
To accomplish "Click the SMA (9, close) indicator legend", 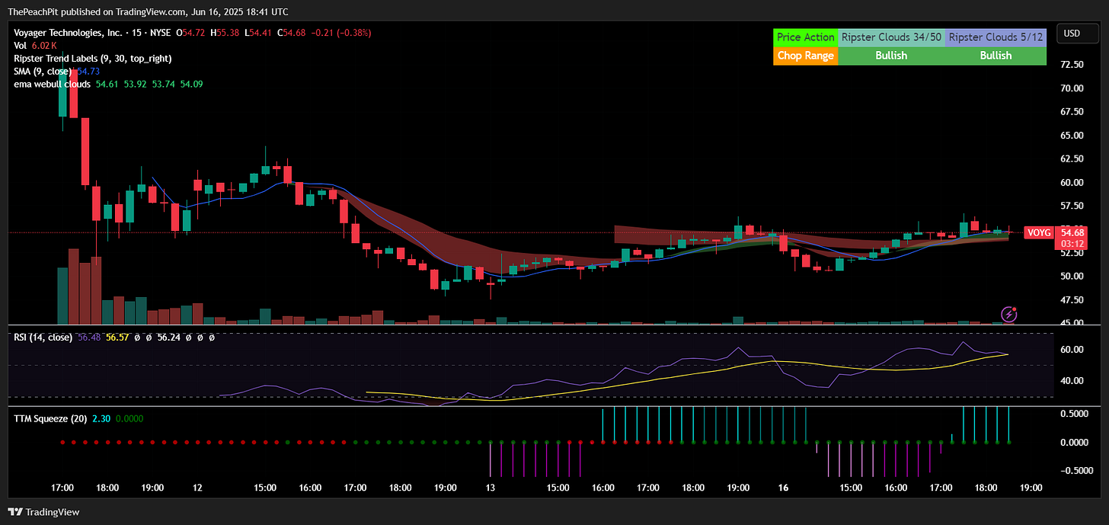I will click(58, 71).
